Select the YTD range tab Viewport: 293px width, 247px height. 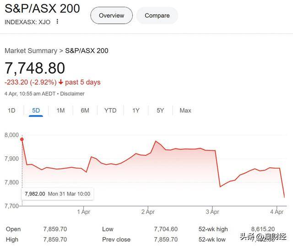[x=110, y=110]
